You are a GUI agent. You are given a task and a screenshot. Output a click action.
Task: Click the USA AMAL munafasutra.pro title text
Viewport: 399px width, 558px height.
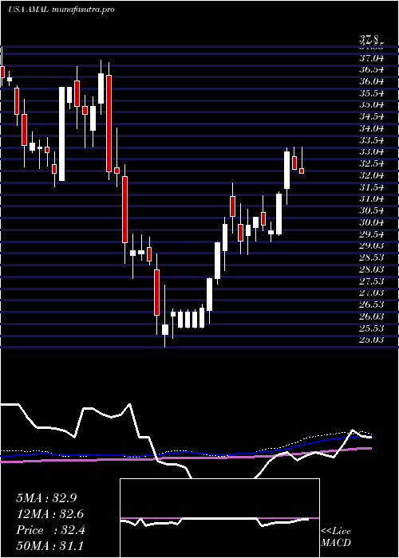coord(61,10)
